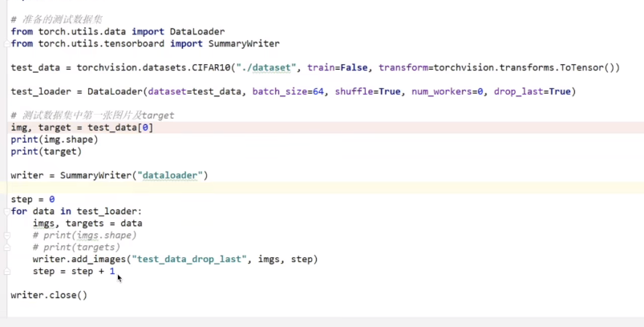Click 'writer.add_images' method call

[x=79, y=260]
